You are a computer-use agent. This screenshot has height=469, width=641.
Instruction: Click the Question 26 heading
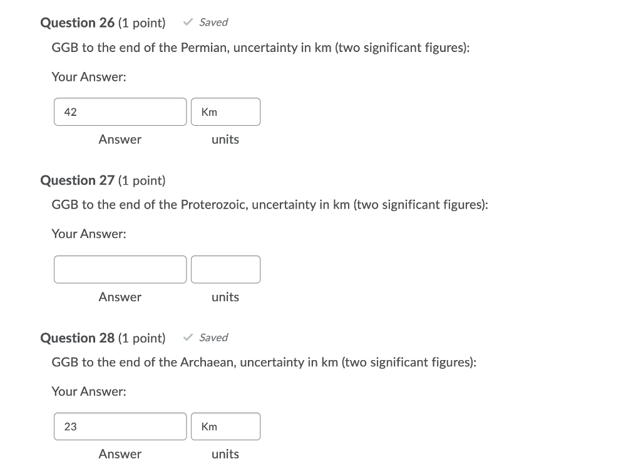point(77,23)
